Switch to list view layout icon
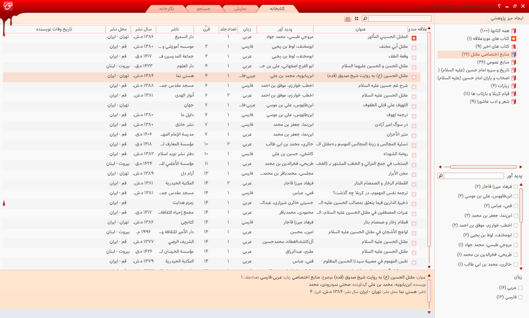529x318 pixels. point(348,19)
